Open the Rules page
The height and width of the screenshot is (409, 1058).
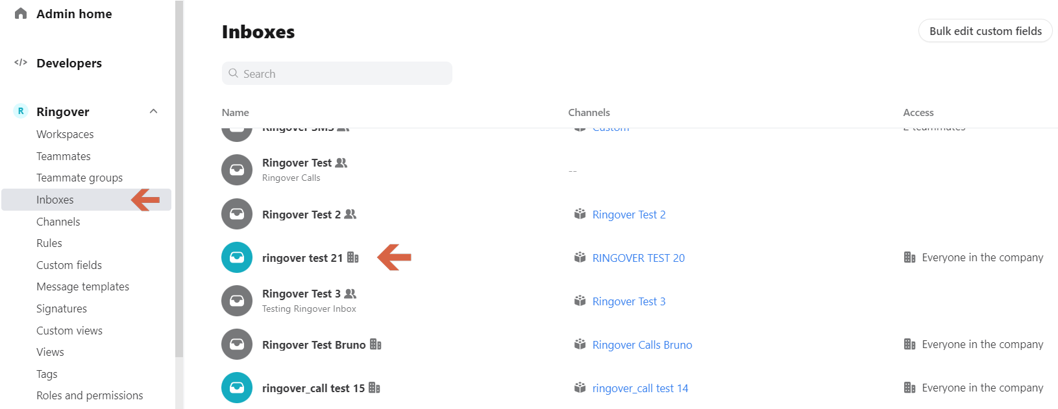pyautogui.click(x=49, y=243)
